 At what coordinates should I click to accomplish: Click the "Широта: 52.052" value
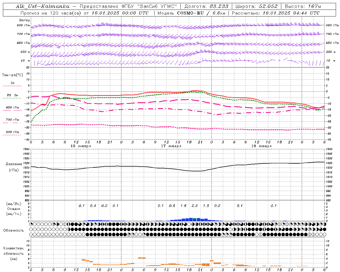[257, 6]
